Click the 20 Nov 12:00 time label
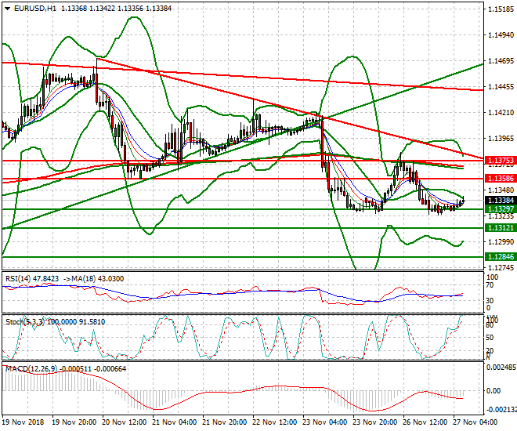Screen dimensions: 517x431 (x=125, y=422)
